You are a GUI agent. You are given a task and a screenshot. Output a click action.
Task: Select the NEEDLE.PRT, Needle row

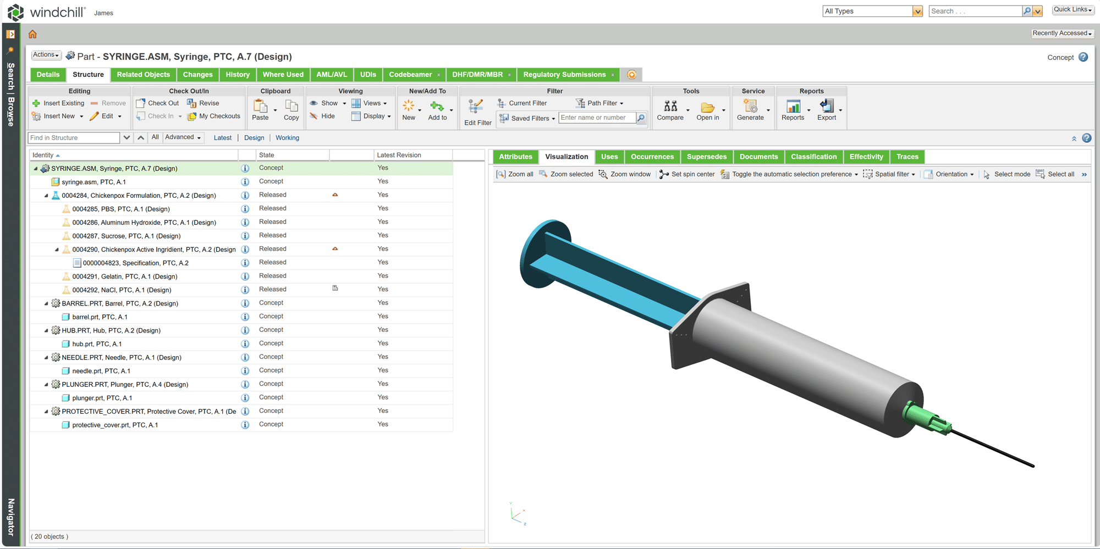pos(241,357)
